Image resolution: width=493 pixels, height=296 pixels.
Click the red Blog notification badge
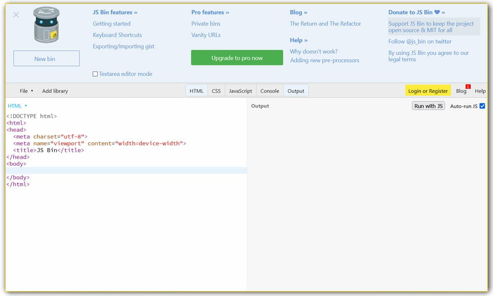coord(468,87)
